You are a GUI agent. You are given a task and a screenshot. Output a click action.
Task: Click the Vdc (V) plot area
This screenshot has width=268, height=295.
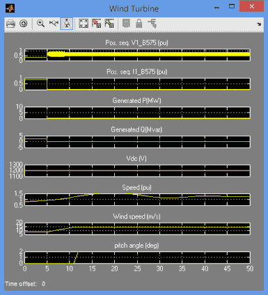tap(137, 170)
